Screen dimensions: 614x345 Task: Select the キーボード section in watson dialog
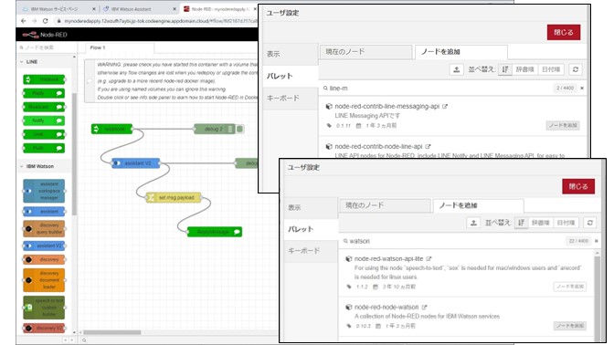point(311,251)
